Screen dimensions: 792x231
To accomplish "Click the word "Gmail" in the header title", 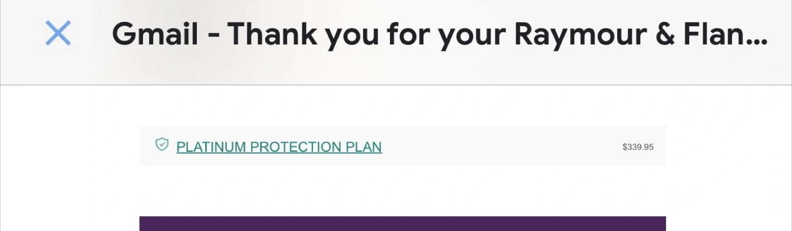I will pyautogui.click(x=155, y=34).
